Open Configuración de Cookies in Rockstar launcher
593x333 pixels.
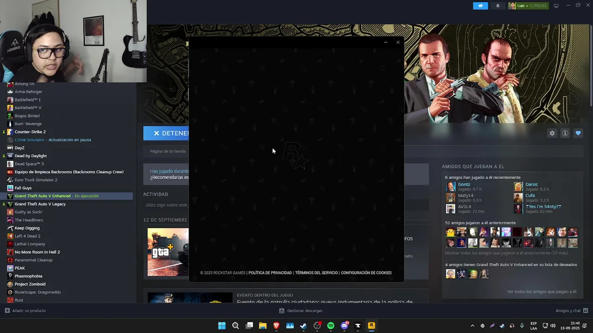tap(366, 273)
